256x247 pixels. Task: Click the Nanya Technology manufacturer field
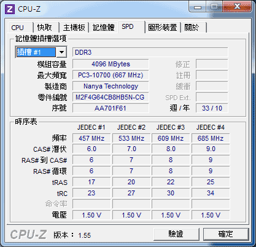pos(111,86)
